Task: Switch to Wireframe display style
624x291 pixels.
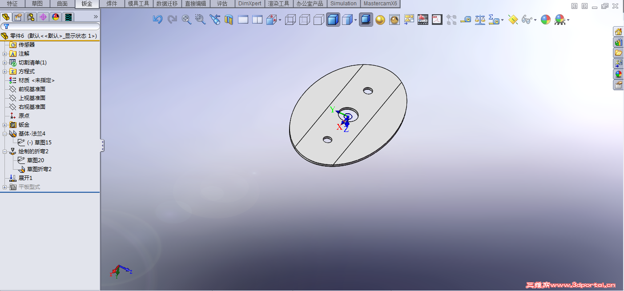Action: (x=290, y=20)
